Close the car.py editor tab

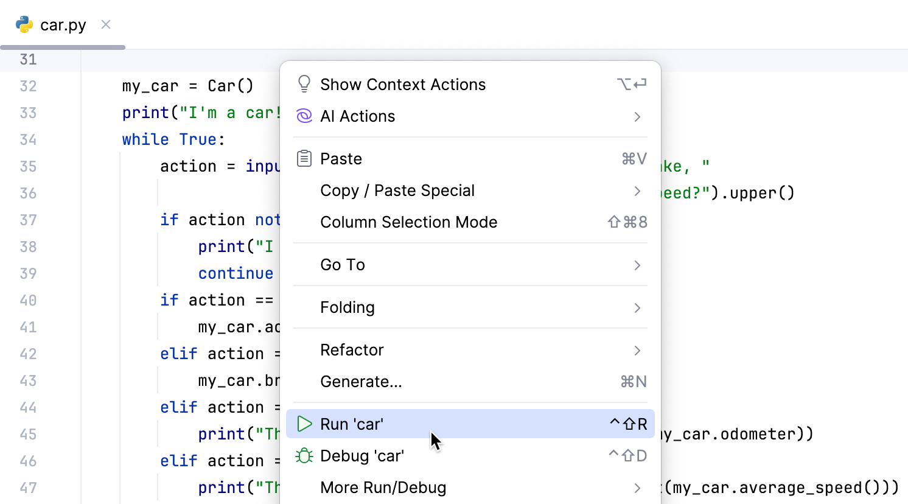pos(105,24)
